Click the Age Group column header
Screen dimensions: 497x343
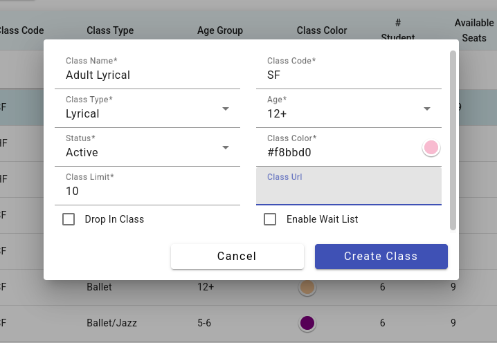(x=220, y=30)
